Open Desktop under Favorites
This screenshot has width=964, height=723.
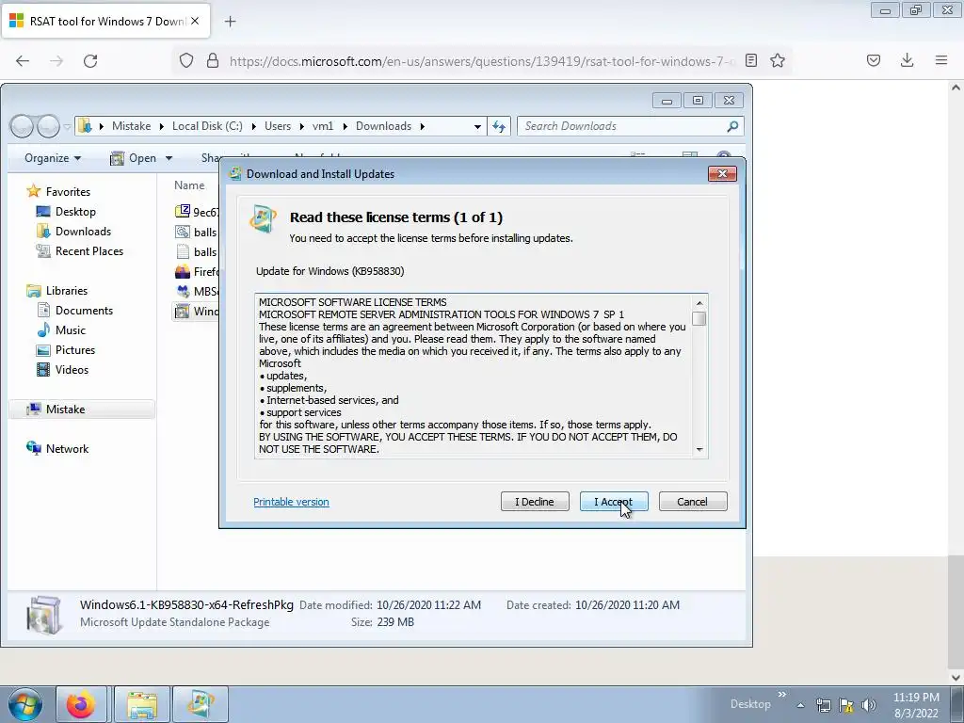75,212
